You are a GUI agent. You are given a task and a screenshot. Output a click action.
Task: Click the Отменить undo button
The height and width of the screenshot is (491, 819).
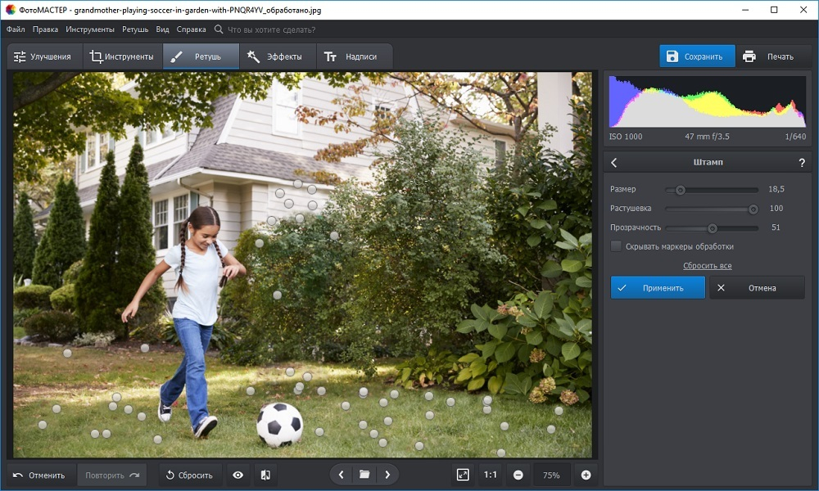(x=39, y=475)
